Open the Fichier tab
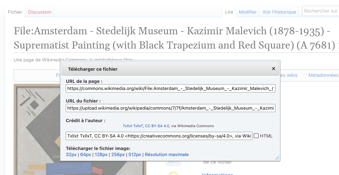The image size is (339, 175). pos(15,12)
